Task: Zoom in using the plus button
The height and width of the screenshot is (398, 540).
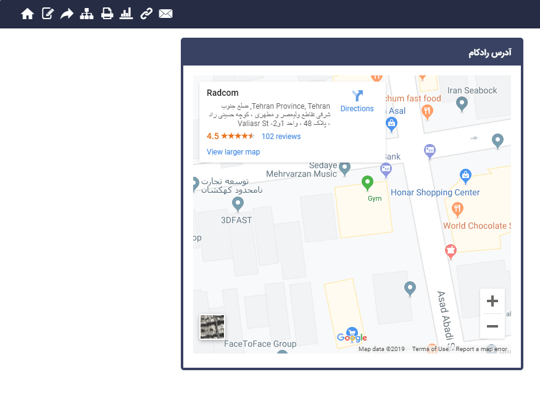Action: pyautogui.click(x=492, y=301)
